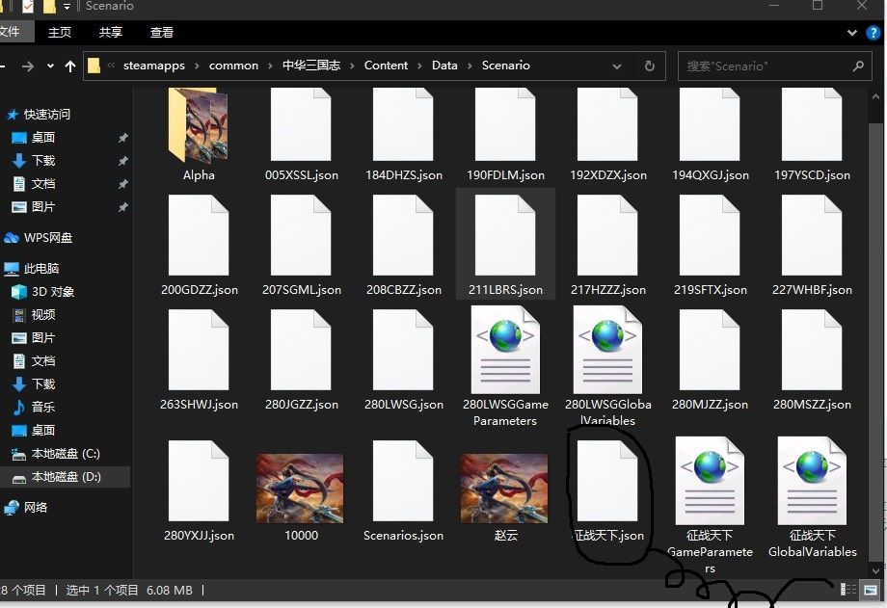
Task: Open WPS网盘 in the navigation pane
Action: (38, 238)
